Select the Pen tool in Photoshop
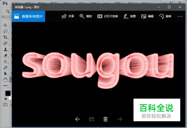The width and height of the screenshot is (187, 128). pos(5,68)
